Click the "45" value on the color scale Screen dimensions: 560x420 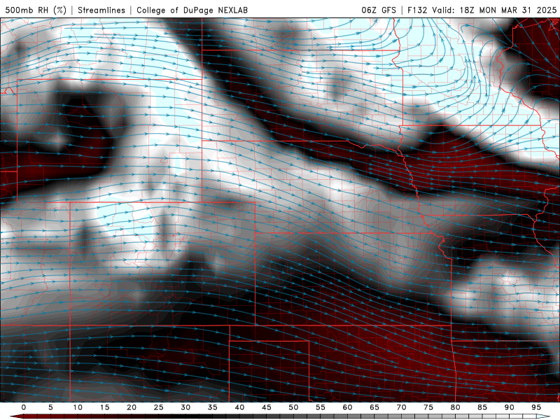[267, 407]
